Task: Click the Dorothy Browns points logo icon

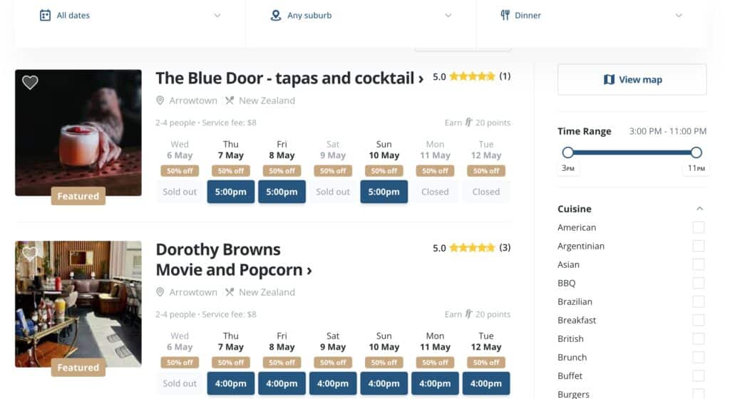Action: click(x=469, y=314)
